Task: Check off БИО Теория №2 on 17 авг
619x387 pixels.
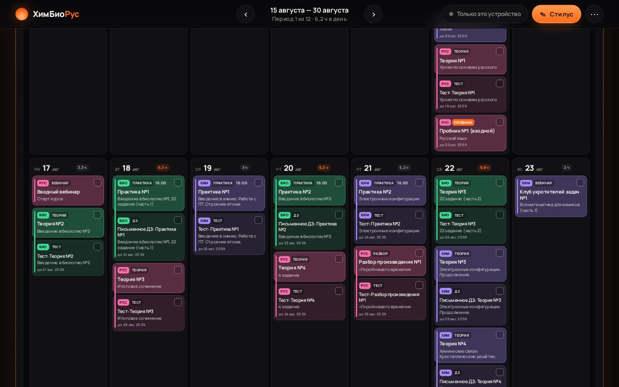Action: pos(97,215)
